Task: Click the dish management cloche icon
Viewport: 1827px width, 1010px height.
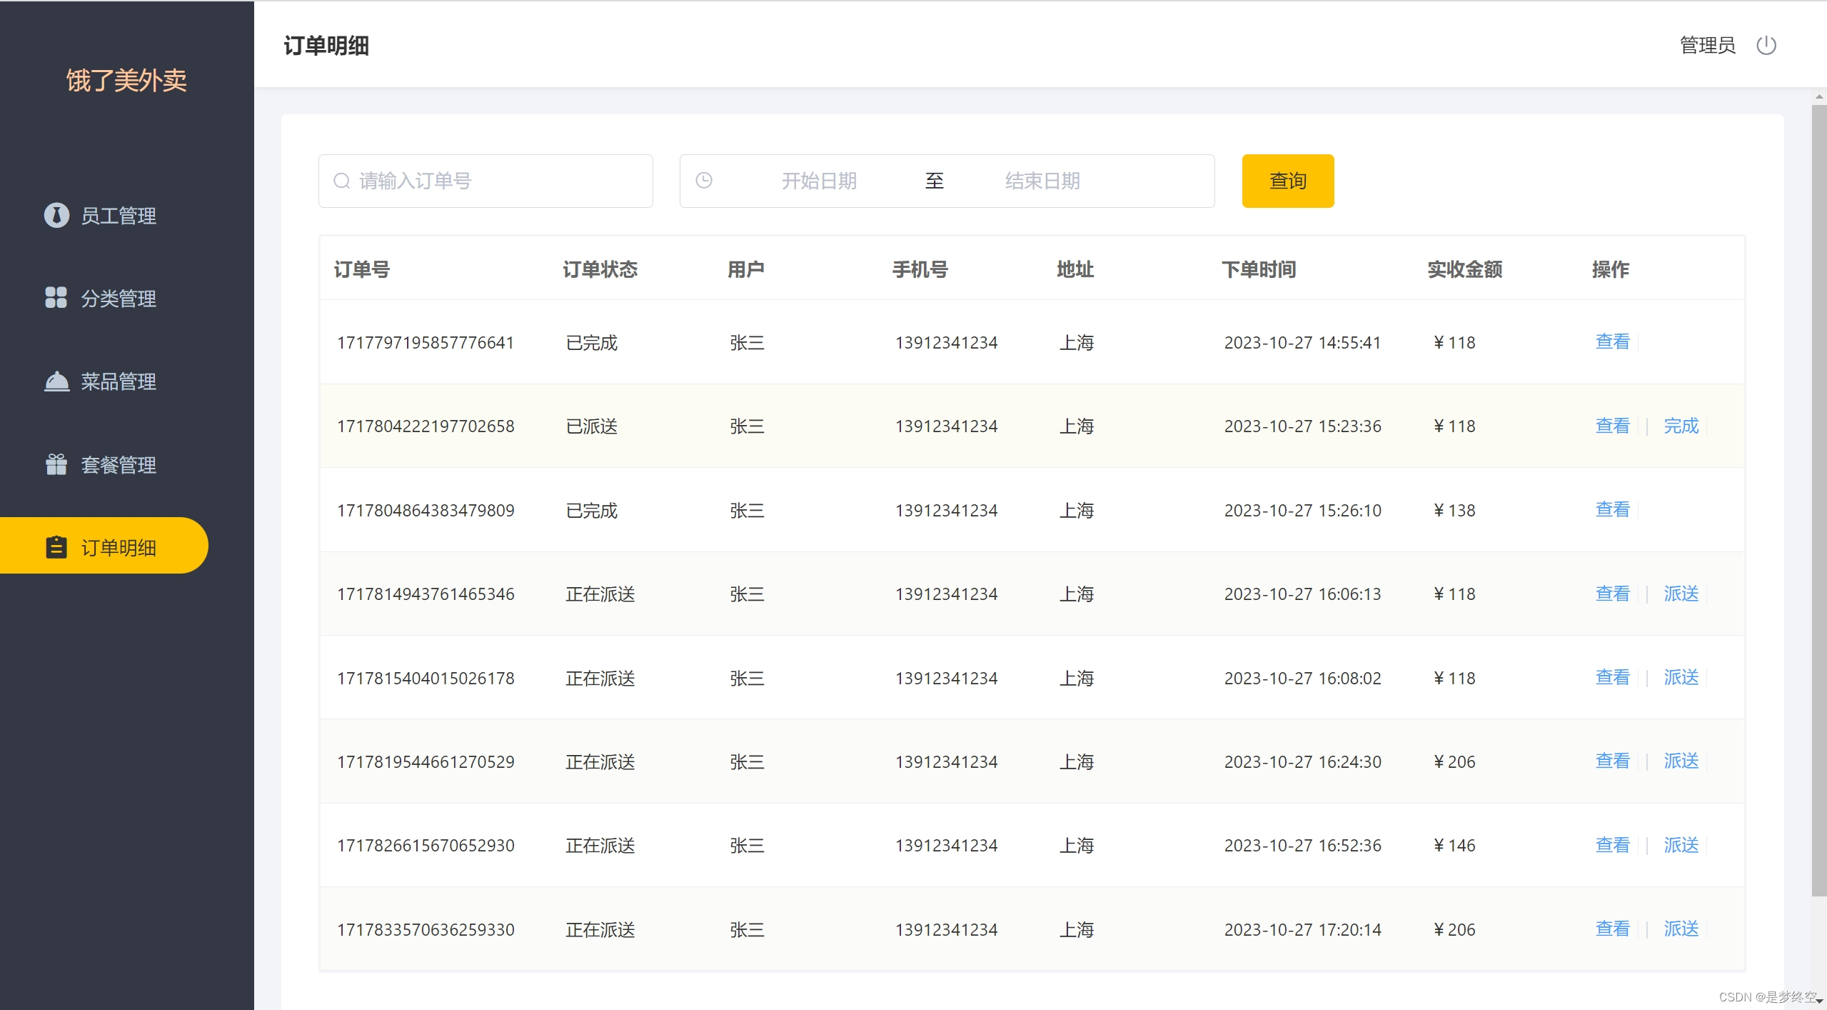Action: (56, 381)
